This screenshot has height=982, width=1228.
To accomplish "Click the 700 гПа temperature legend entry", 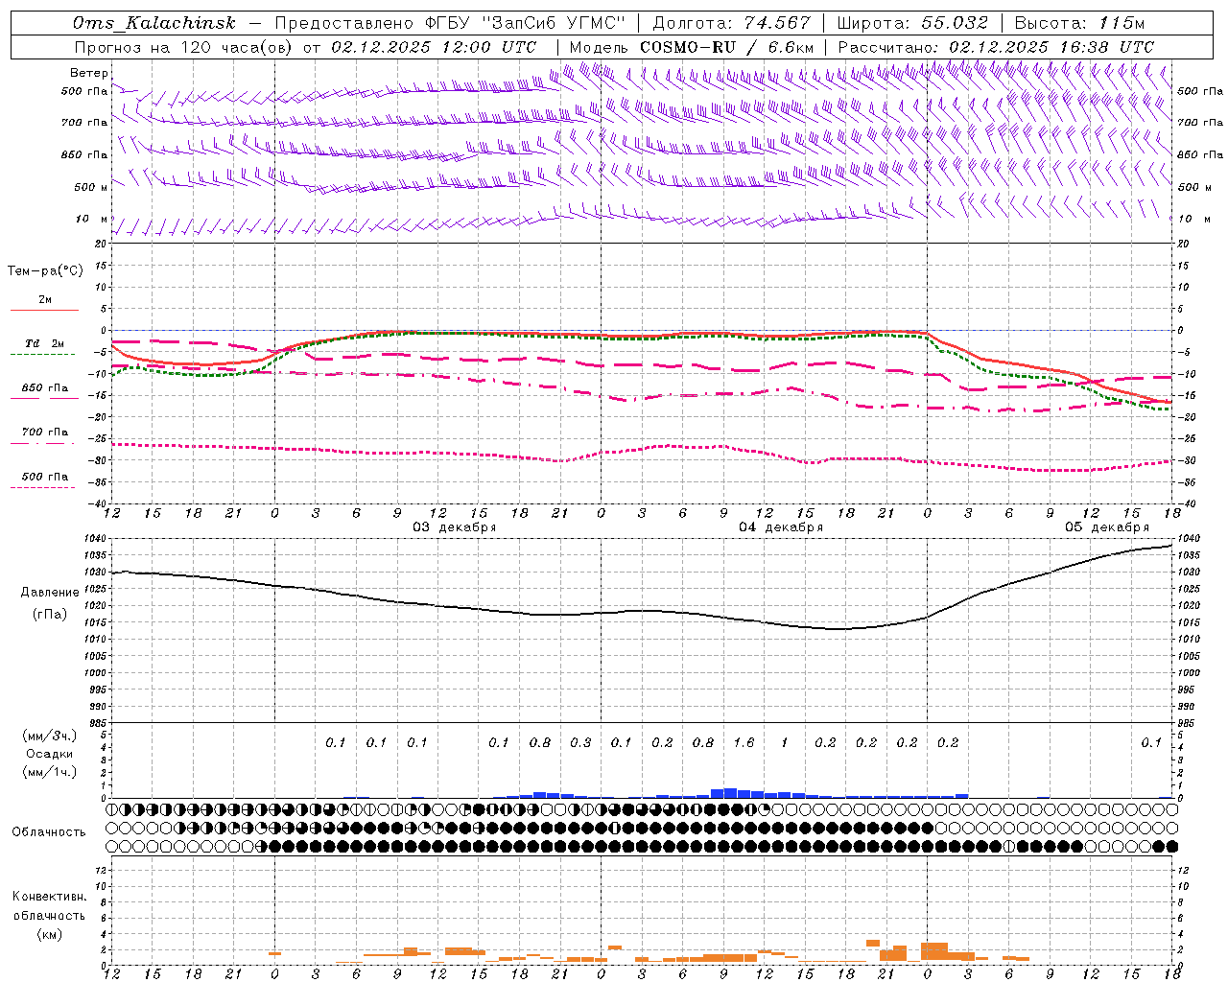I will [45, 433].
